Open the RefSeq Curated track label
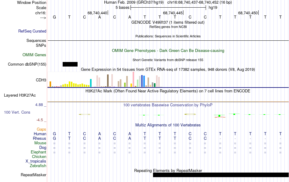 point(32,31)
